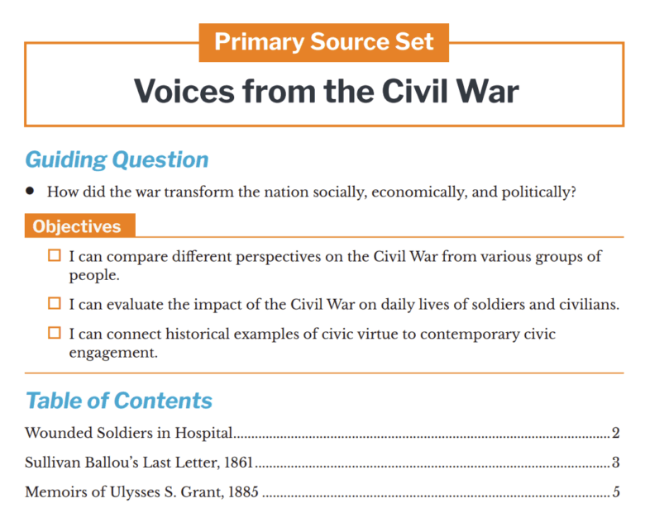Open the "Wounded Soldiers in Hospital" contents entry
645x508 pixels.
pos(128,432)
